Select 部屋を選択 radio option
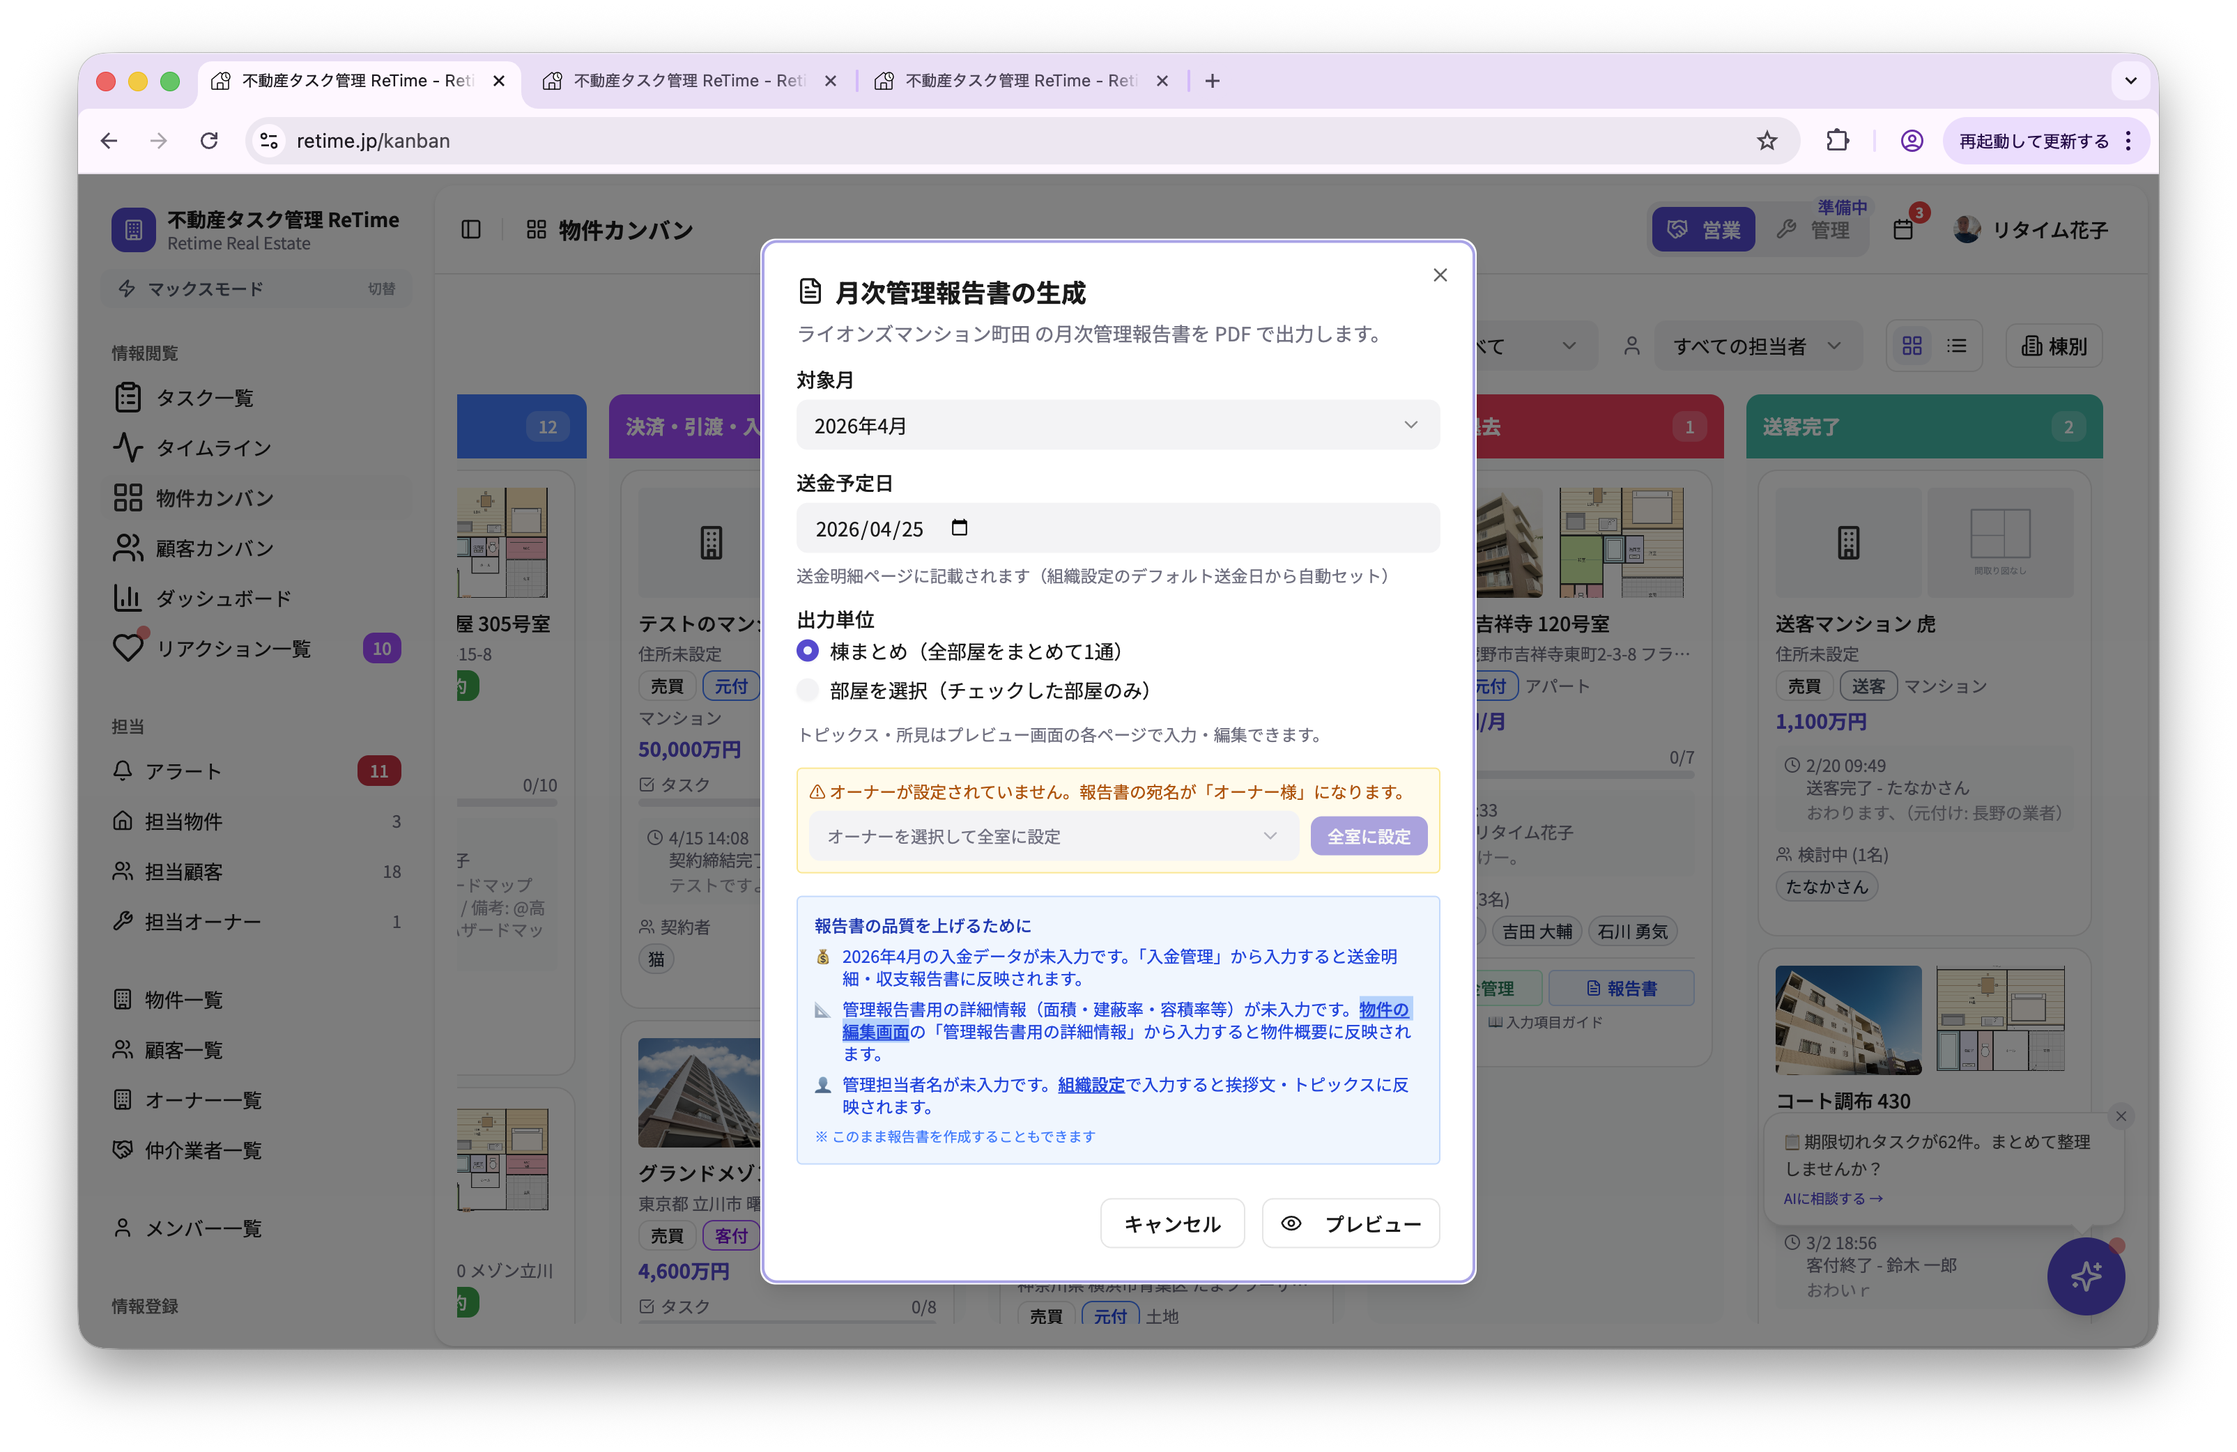Screen dimensions: 2237x1452 808,690
